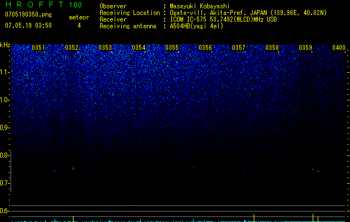Click the yellow intensity spike after 0357
Screen dimensions: 350x222
[x=254, y=218]
